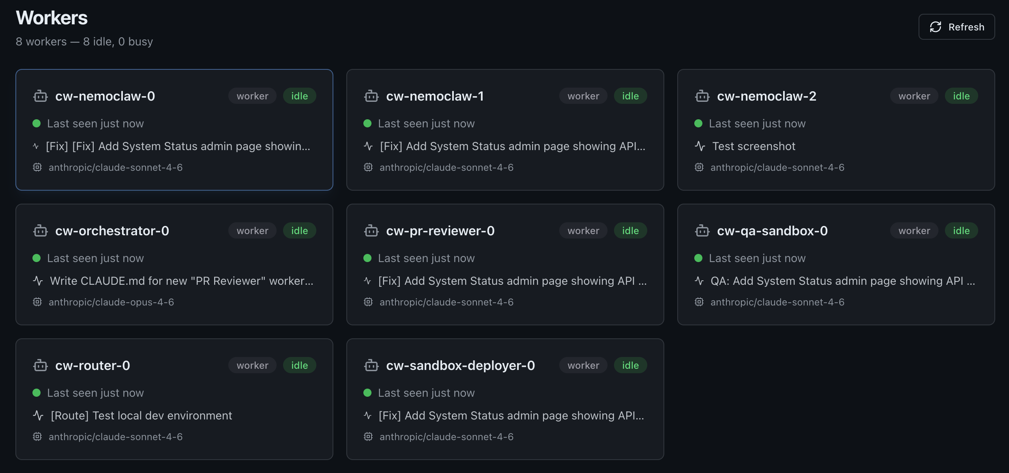Image resolution: width=1009 pixels, height=473 pixels.
Task: Click the idle badge on cw-router-0
Action: pos(299,365)
